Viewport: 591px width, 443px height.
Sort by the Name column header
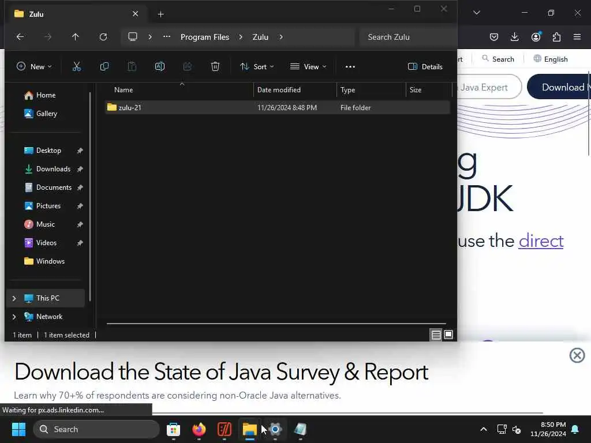tap(124, 89)
